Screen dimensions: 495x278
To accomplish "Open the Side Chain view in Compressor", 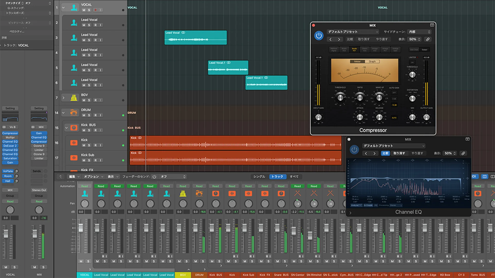I will point(414,49).
